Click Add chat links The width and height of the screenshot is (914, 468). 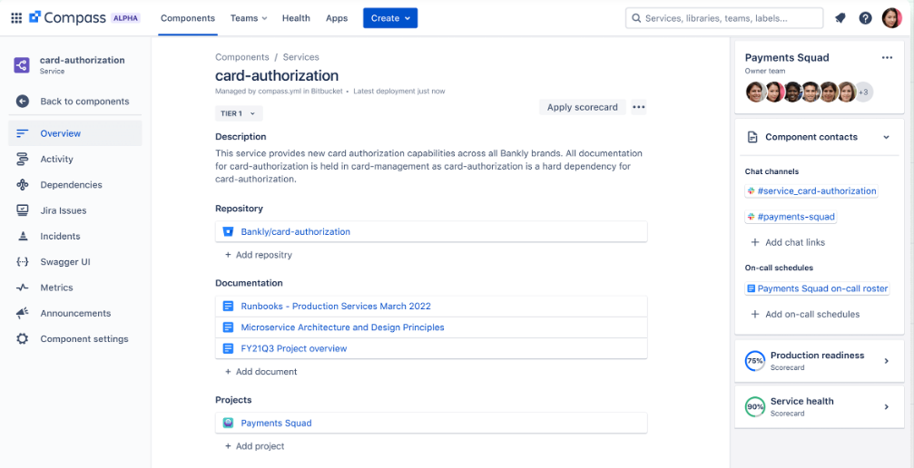[788, 242]
